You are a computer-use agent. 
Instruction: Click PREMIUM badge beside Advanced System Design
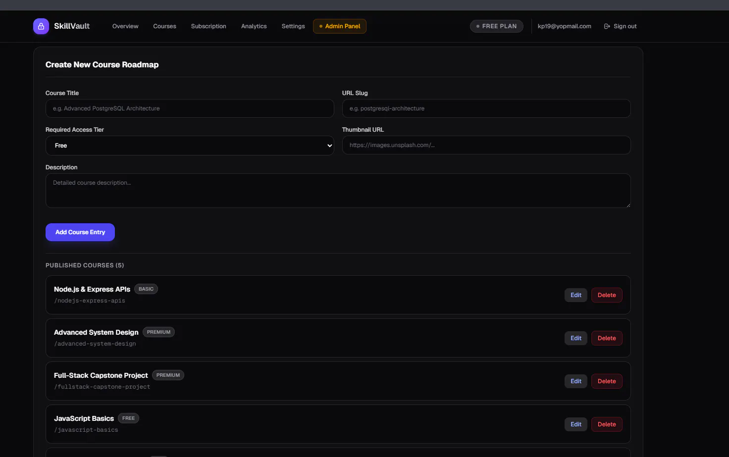click(x=158, y=332)
